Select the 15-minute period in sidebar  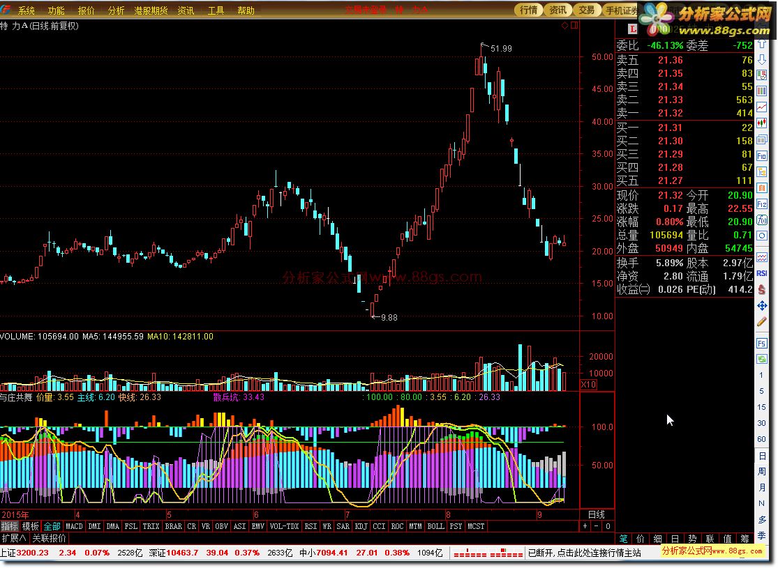click(762, 407)
